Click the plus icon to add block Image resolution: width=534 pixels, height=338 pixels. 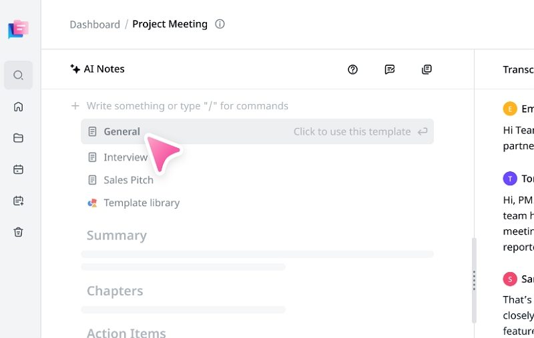pyautogui.click(x=75, y=106)
